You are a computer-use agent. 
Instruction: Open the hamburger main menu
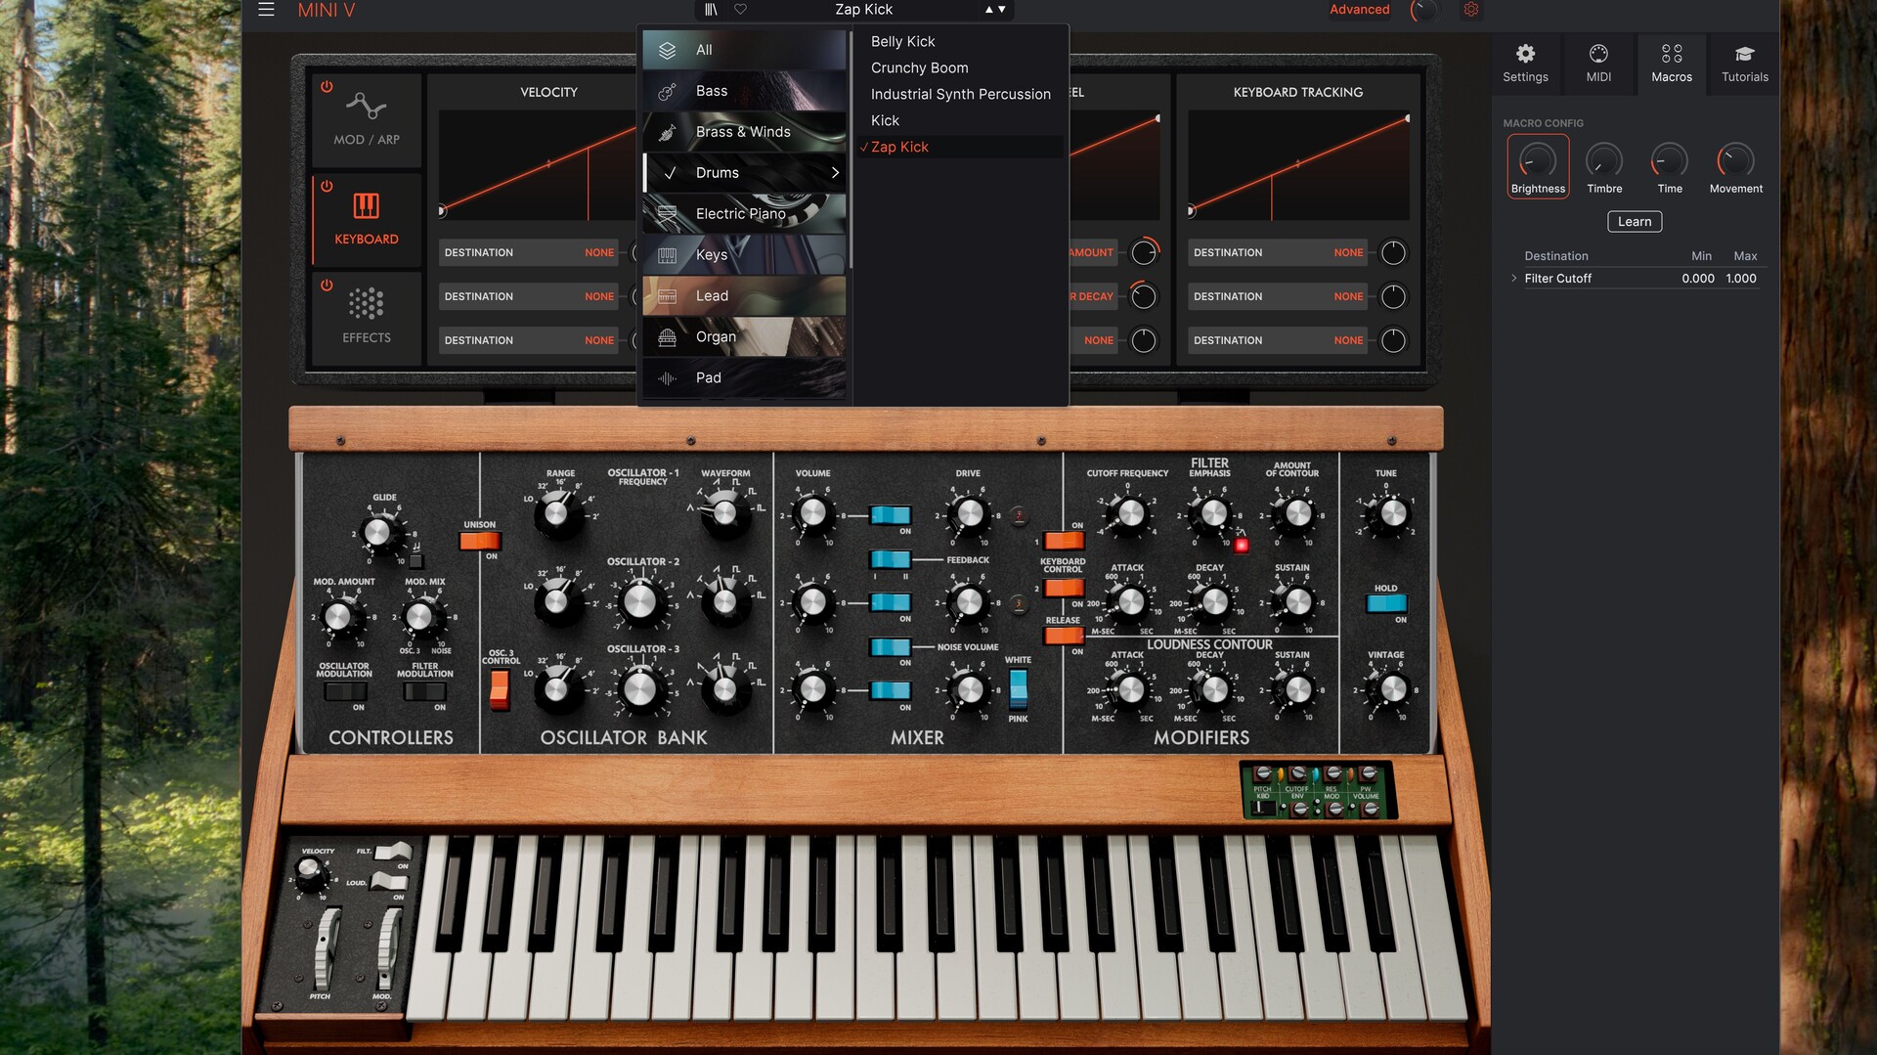pos(266,10)
